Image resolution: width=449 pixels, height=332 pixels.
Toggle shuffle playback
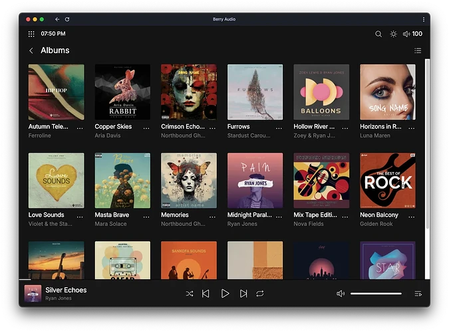[190, 293]
